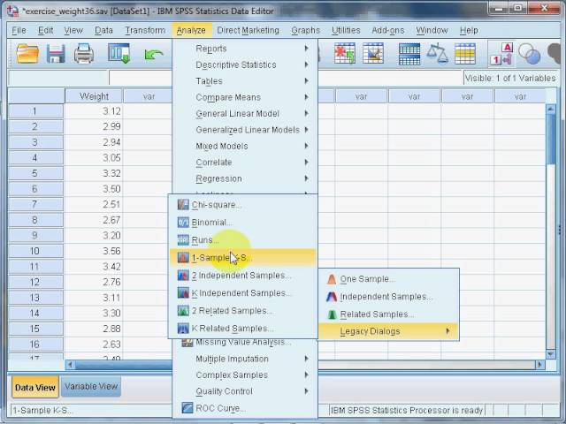Viewport: 566px width, 424px height.
Task: Expand the General Linear Model submenu
Action: point(307,113)
